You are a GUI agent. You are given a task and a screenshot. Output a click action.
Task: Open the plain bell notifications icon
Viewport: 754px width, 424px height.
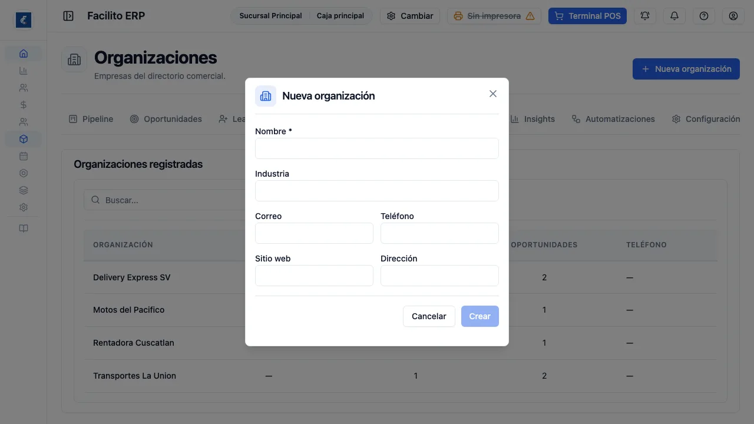click(x=674, y=16)
